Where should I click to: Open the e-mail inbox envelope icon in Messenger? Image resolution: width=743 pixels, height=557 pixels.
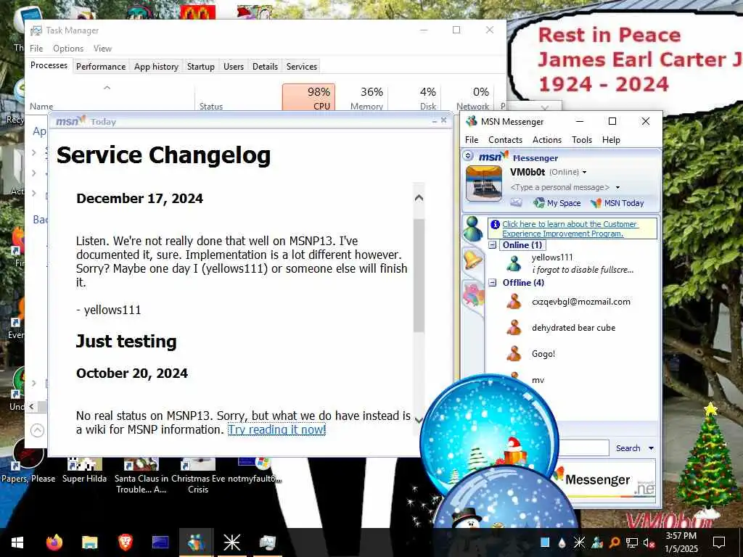516,203
